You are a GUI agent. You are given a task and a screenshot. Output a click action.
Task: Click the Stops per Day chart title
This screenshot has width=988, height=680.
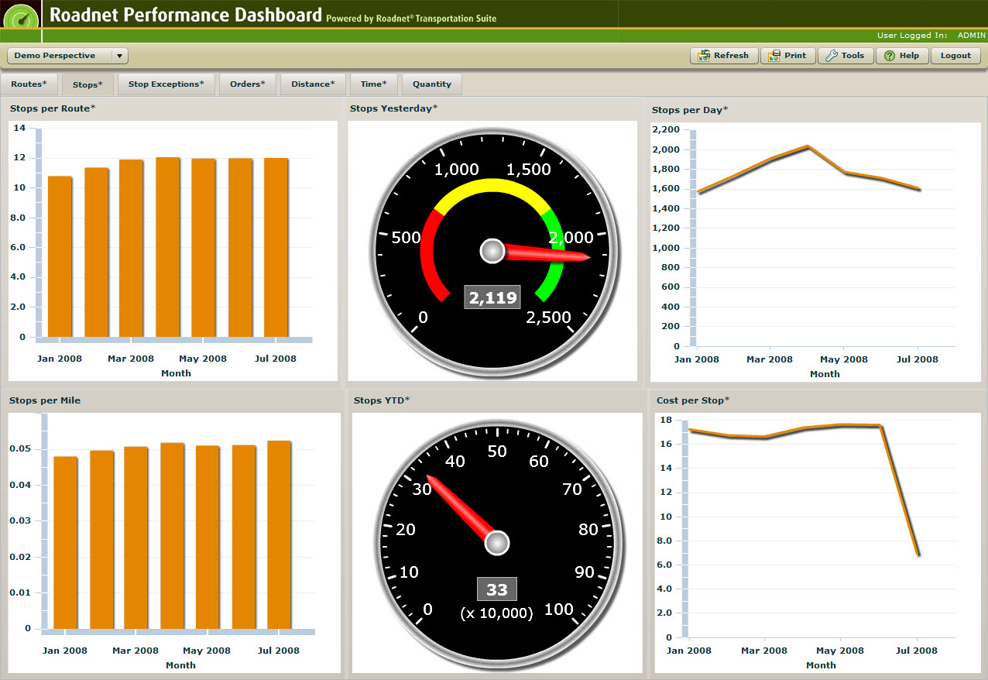click(690, 110)
